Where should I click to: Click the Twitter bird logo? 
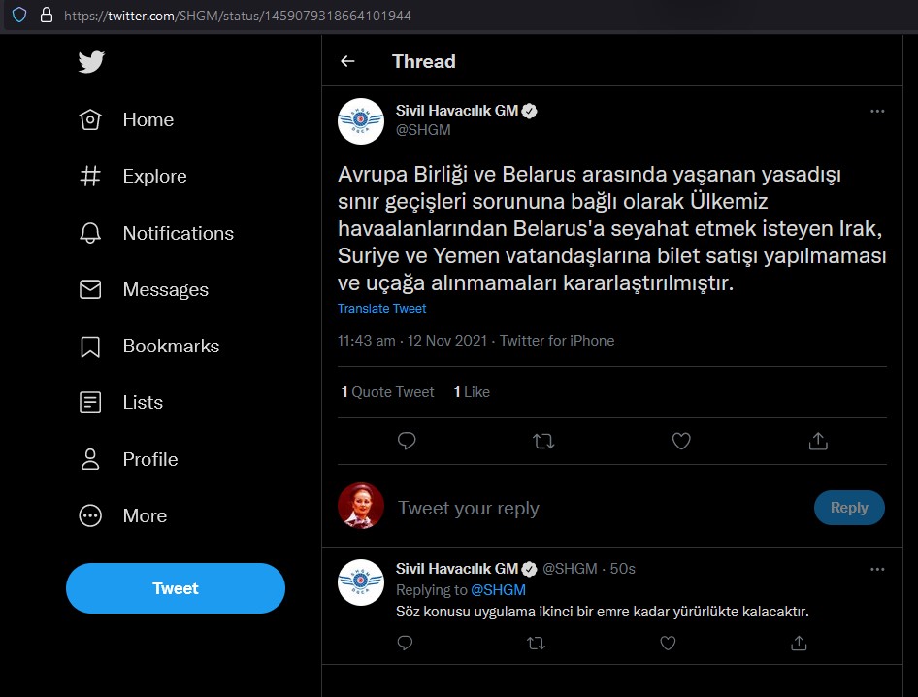pos(91,62)
